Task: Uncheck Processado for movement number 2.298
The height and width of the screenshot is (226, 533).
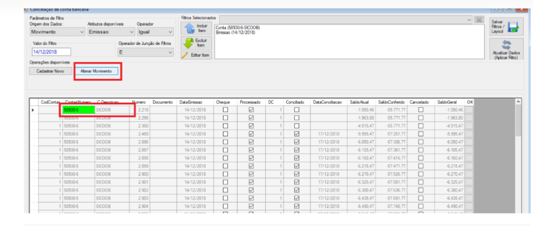Action: click(251, 118)
